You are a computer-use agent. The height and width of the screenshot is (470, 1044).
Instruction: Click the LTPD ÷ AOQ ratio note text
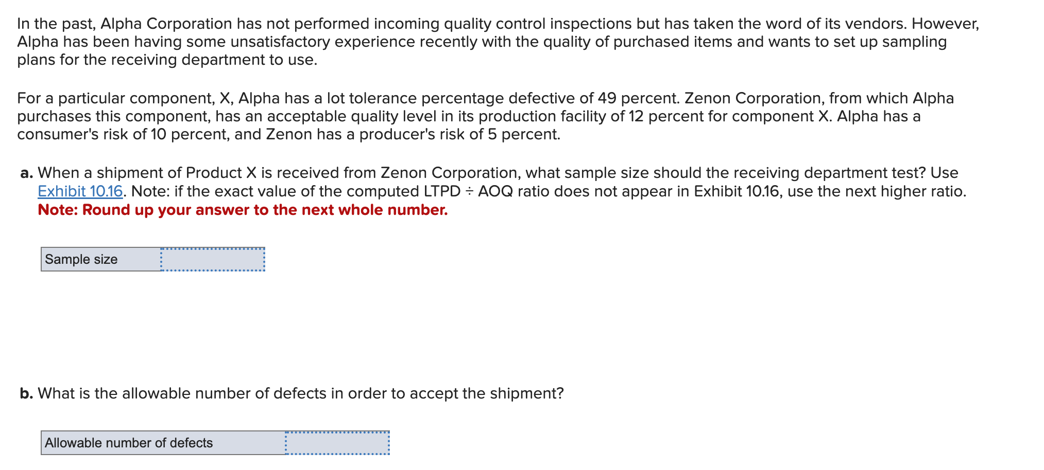pyautogui.click(x=549, y=191)
